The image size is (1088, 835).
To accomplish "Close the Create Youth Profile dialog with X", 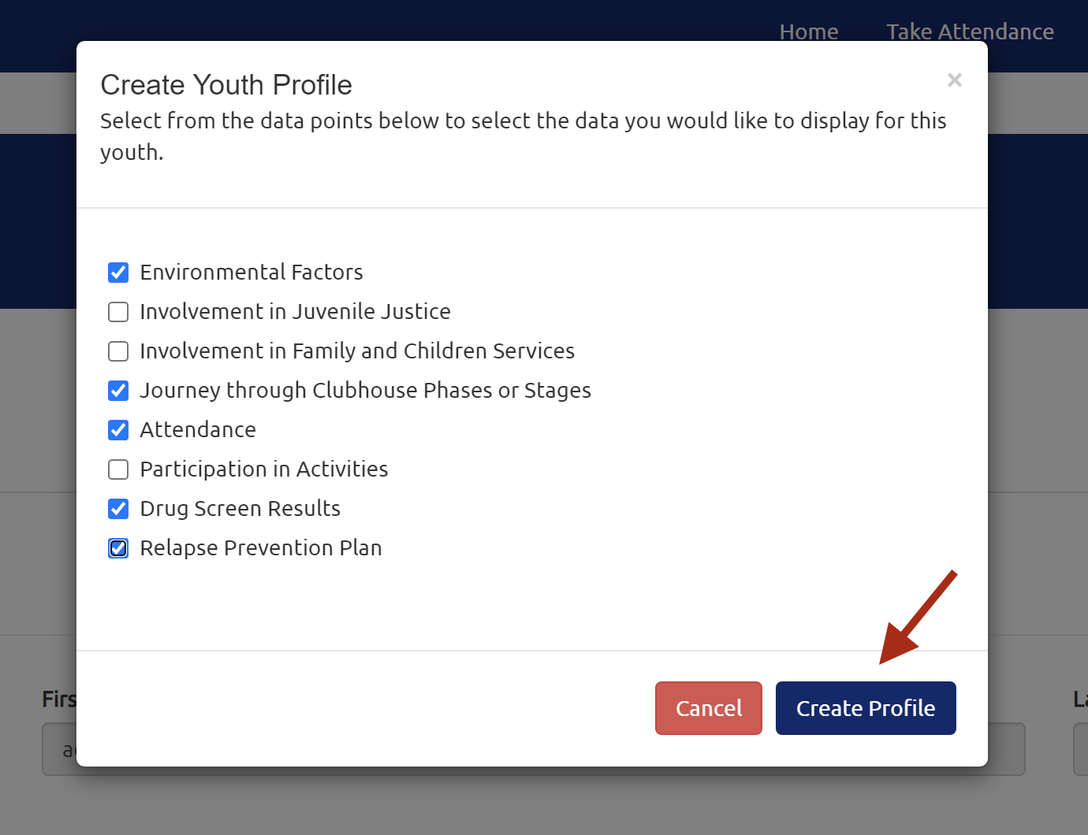I will pos(954,80).
